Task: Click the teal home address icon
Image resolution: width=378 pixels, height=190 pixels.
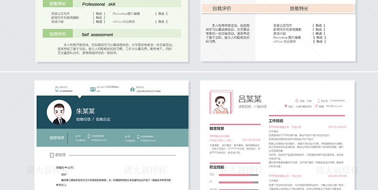Action: point(133,89)
